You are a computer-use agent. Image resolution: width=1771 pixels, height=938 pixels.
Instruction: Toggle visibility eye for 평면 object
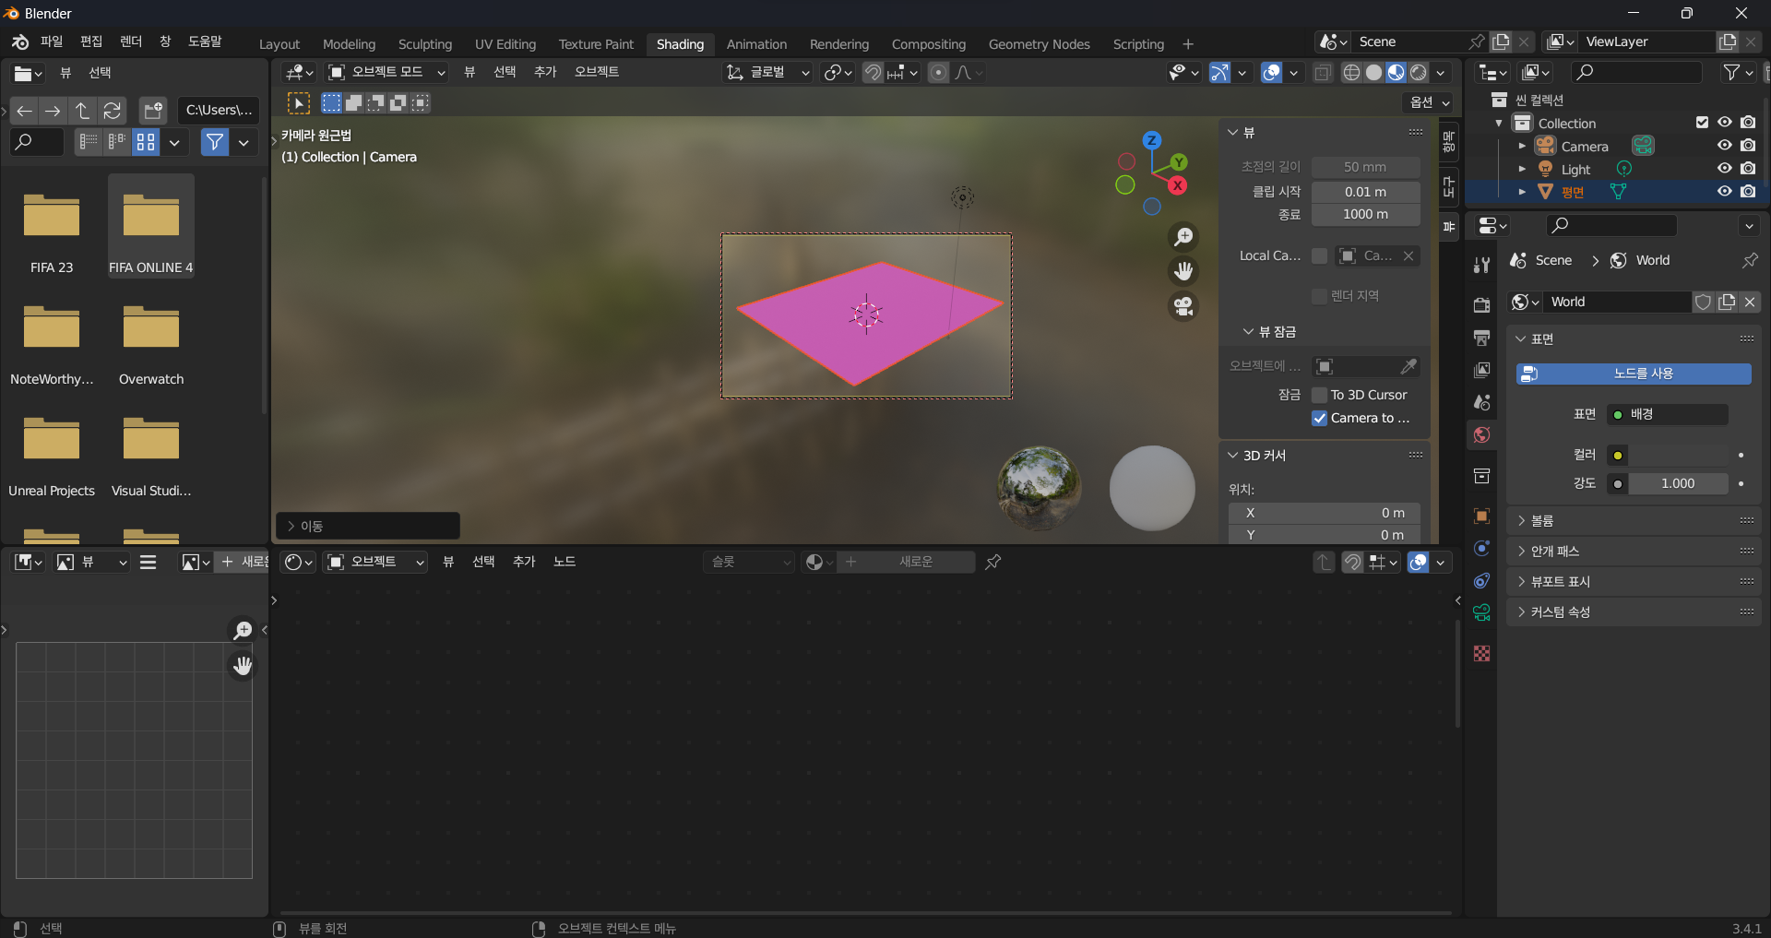tap(1724, 192)
